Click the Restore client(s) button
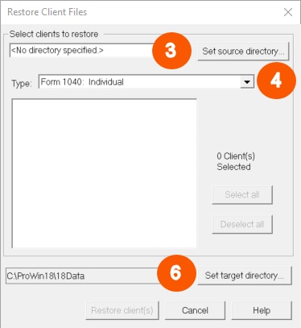The image size is (301, 328). pyautogui.click(x=122, y=310)
